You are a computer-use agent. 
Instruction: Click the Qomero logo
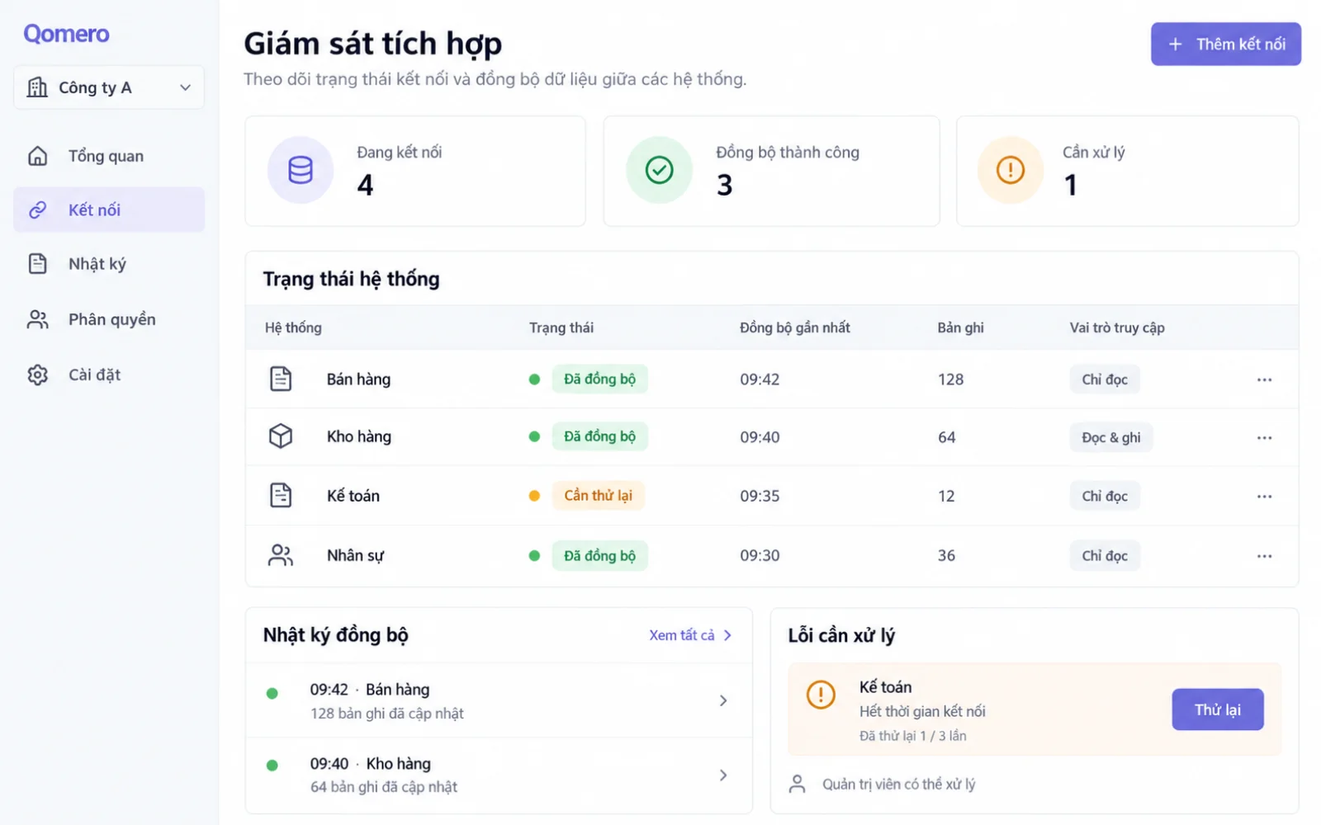tap(66, 34)
